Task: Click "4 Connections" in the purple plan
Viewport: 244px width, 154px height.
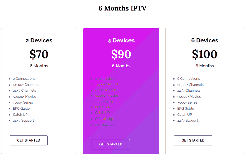Action: 106,79
